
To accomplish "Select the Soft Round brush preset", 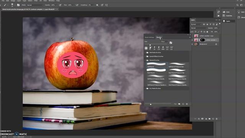I will [x=157, y=65].
